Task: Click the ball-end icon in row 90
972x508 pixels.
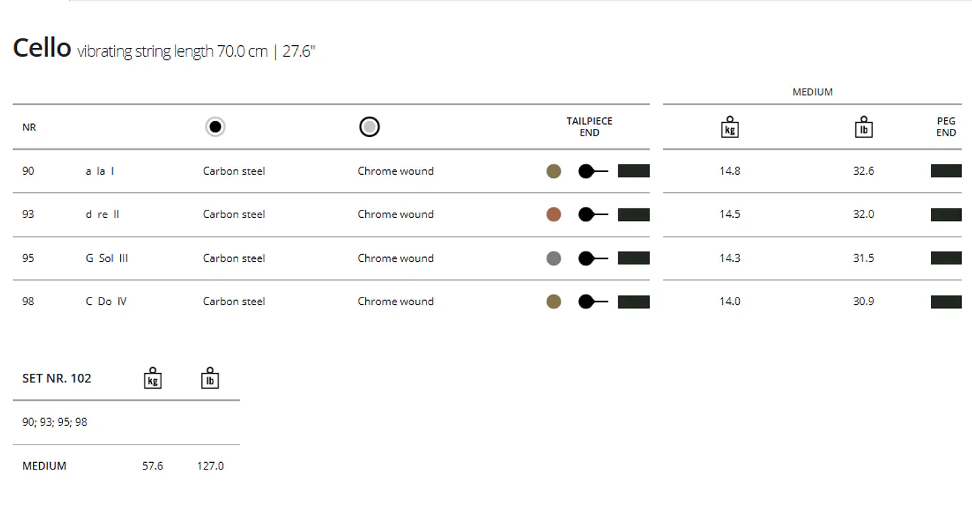Action: pos(593,171)
